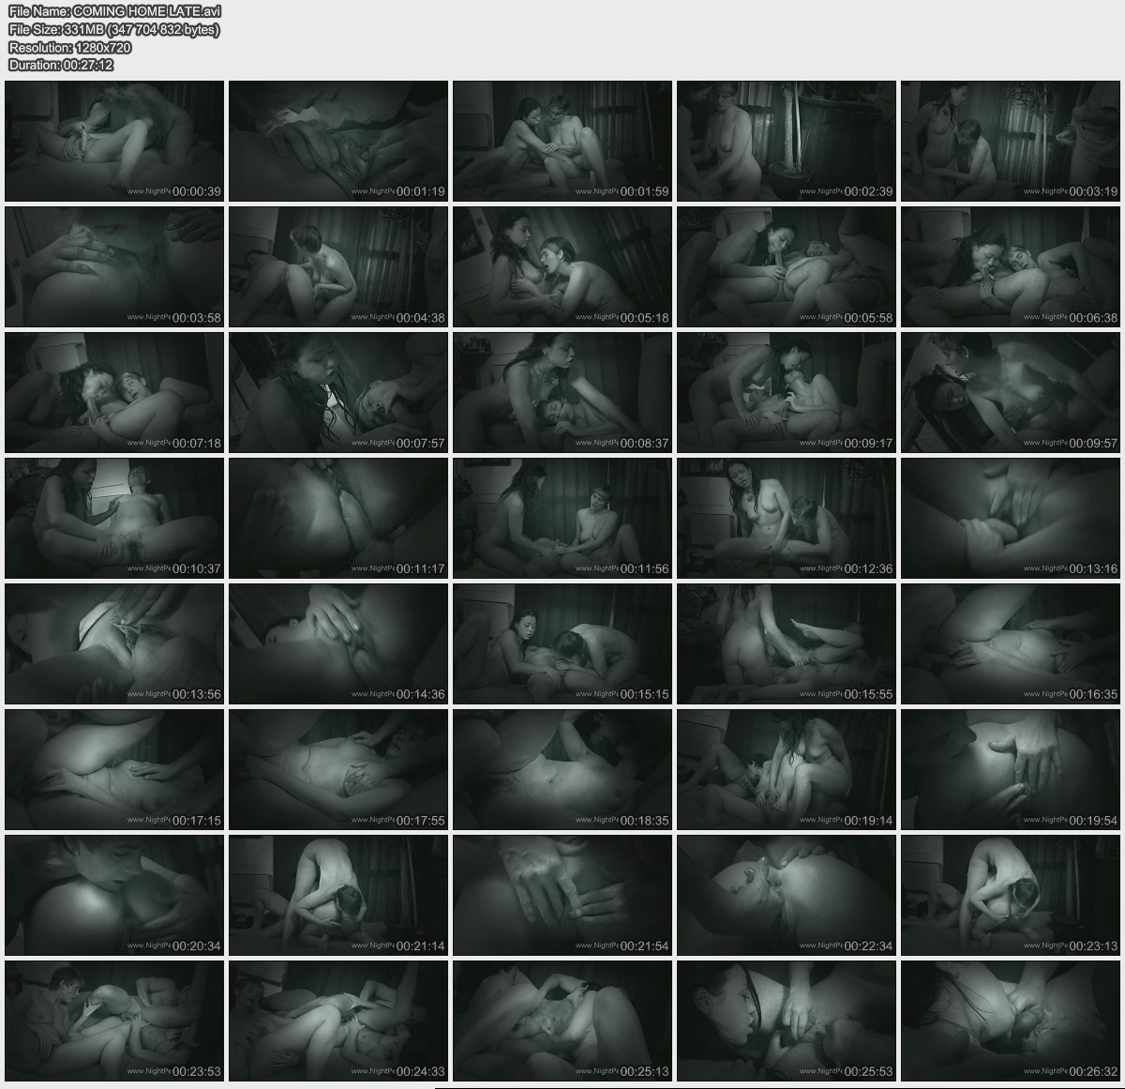The height and width of the screenshot is (1089, 1125).
Task: Click the Resolution 1280x720 text
Action: coord(69,47)
